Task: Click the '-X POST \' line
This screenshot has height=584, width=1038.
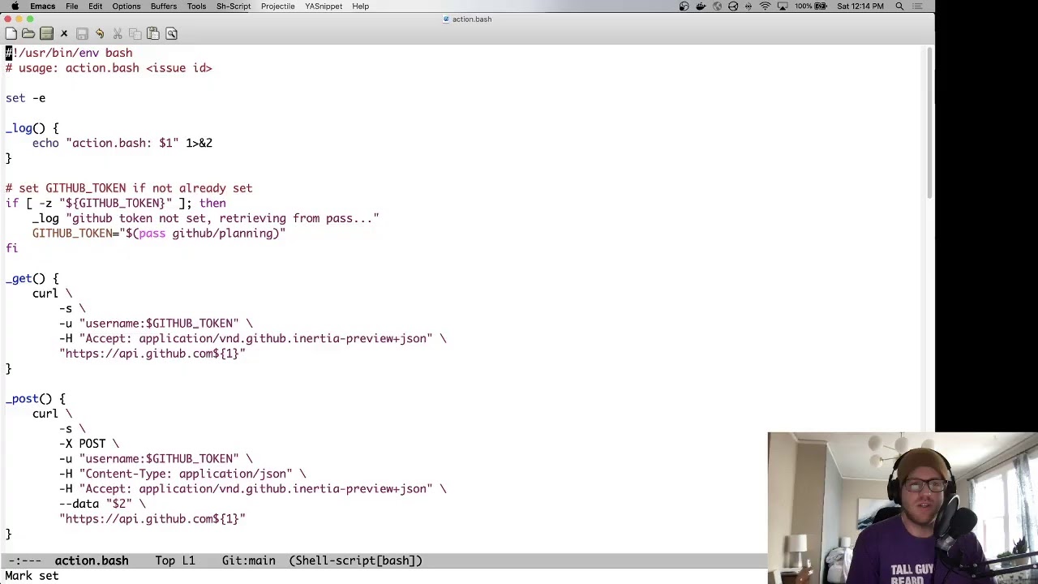Action: pos(89,444)
